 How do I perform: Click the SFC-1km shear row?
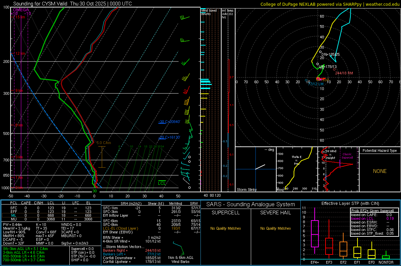[x=152, y=208]
